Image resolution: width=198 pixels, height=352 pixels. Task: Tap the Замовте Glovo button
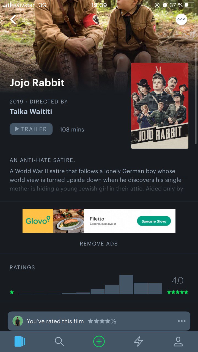[154, 221]
